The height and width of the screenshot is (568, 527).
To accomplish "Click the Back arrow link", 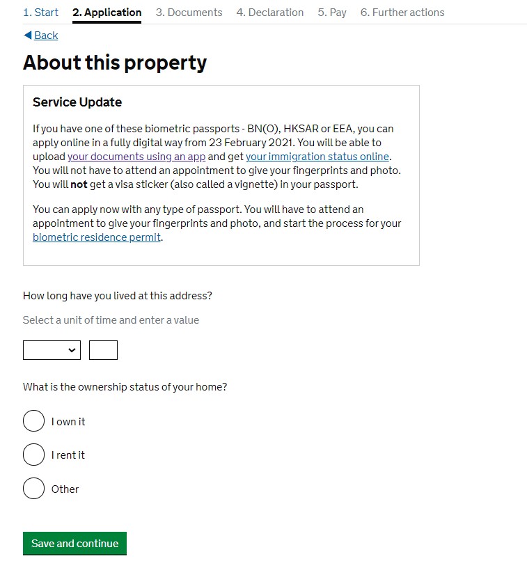I will [28, 35].
